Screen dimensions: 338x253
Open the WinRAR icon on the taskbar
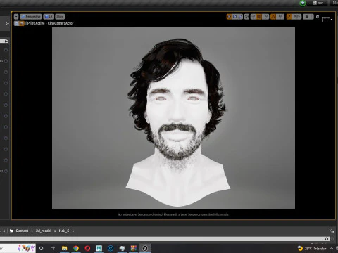pyautogui.click(x=134, y=248)
